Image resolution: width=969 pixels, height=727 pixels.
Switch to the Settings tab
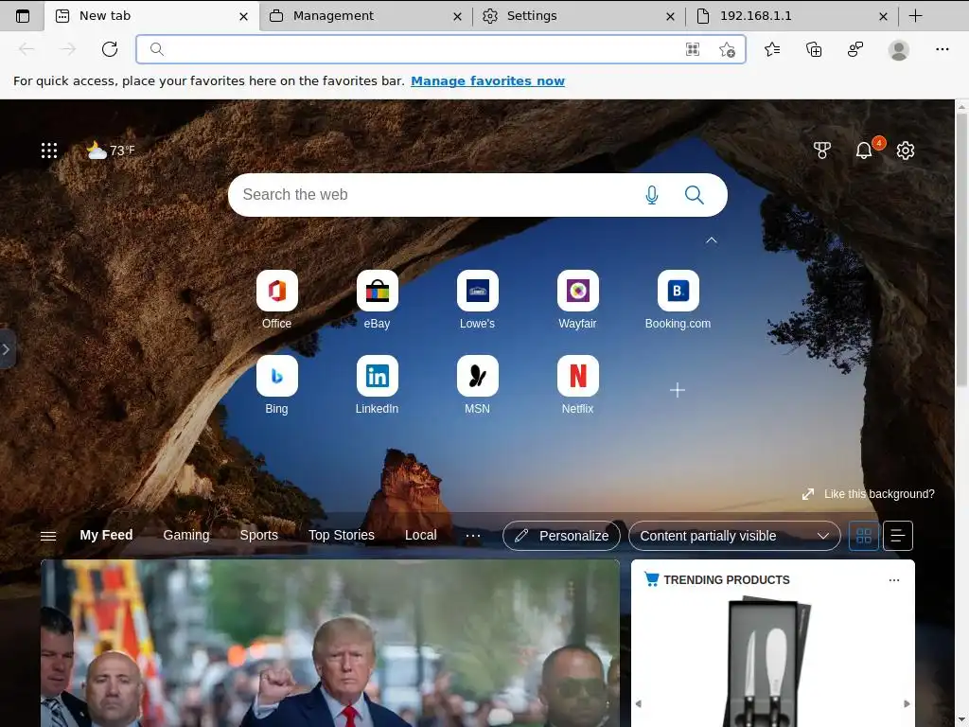[x=580, y=16]
